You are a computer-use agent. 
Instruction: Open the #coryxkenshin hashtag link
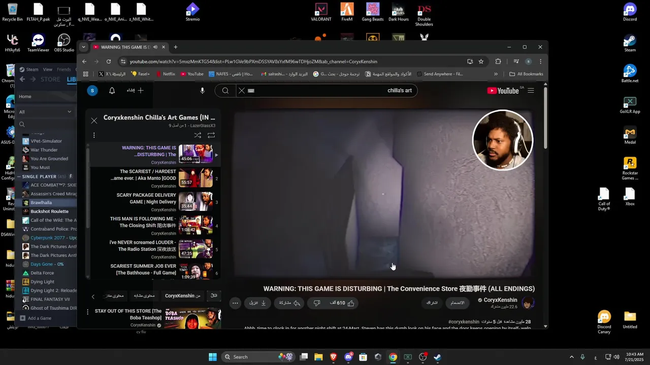[464, 322]
